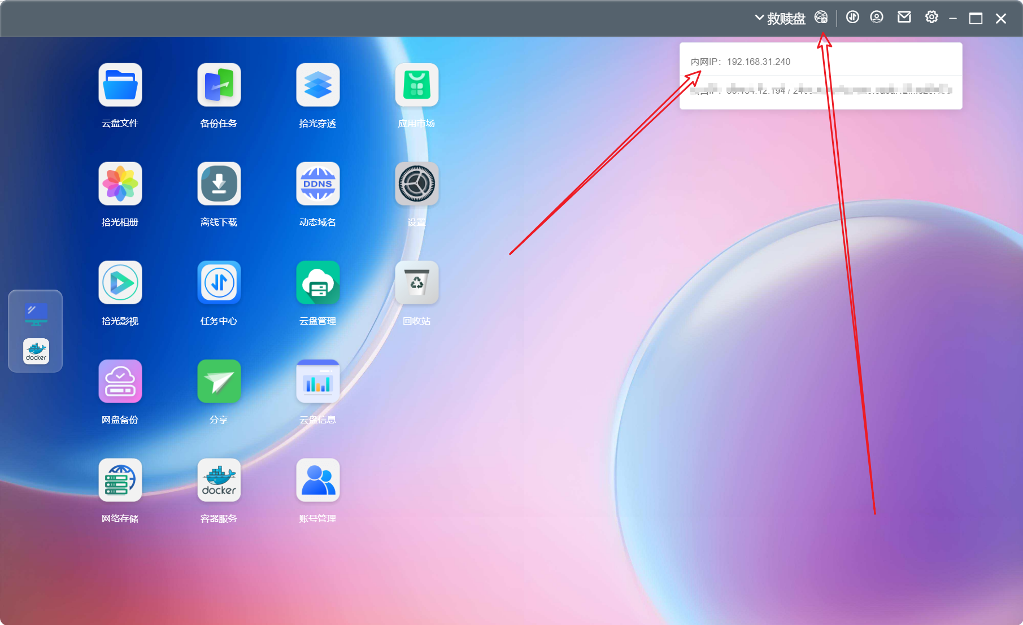Open the 分享 share app
Image resolution: width=1023 pixels, height=625 pixels.
219,381
